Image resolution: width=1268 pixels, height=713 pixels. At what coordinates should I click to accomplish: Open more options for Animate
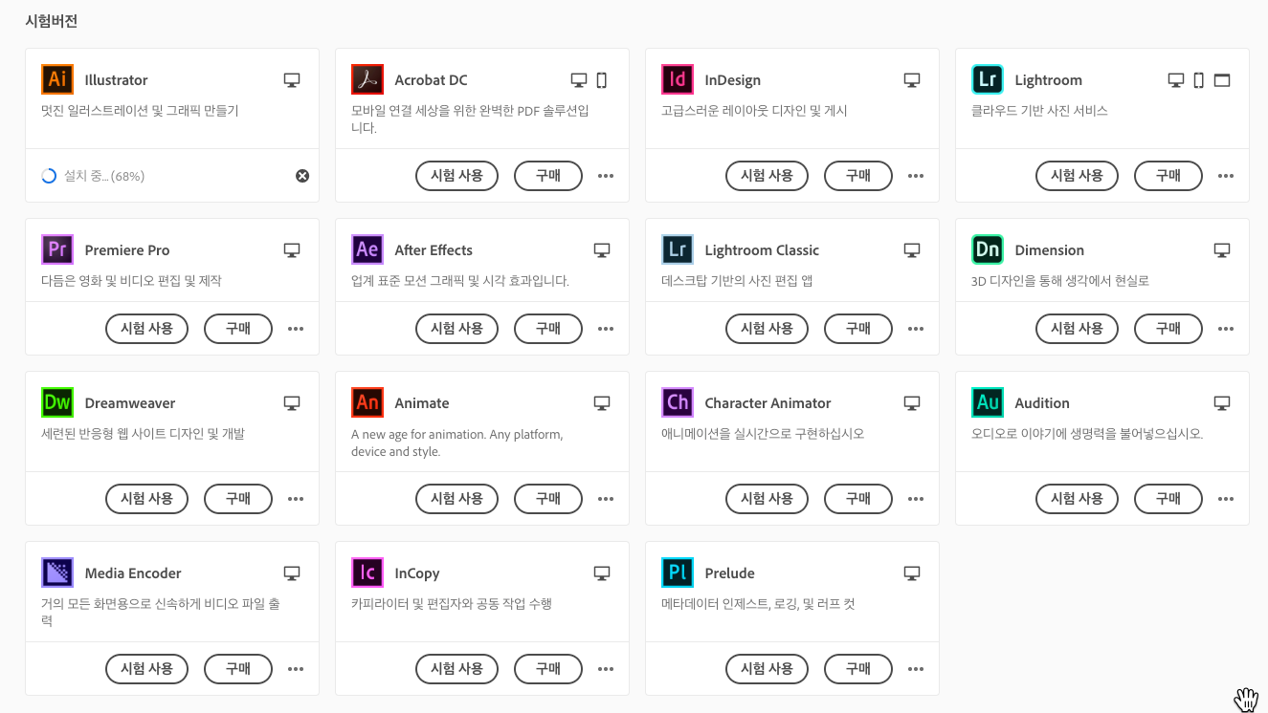[606, 499]
